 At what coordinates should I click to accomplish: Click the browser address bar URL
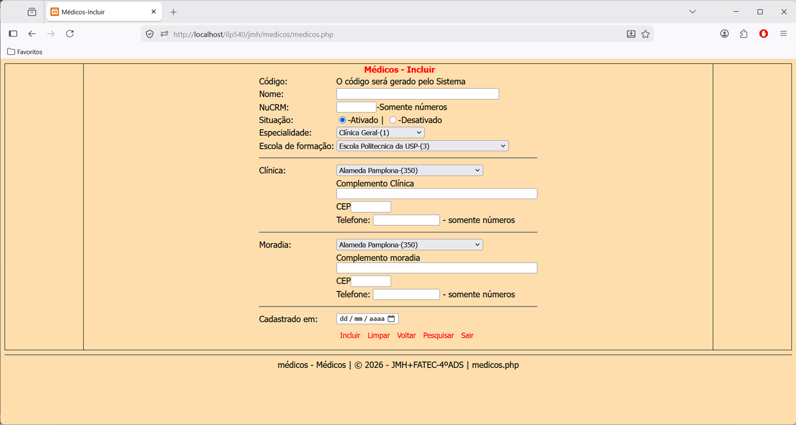253,34
